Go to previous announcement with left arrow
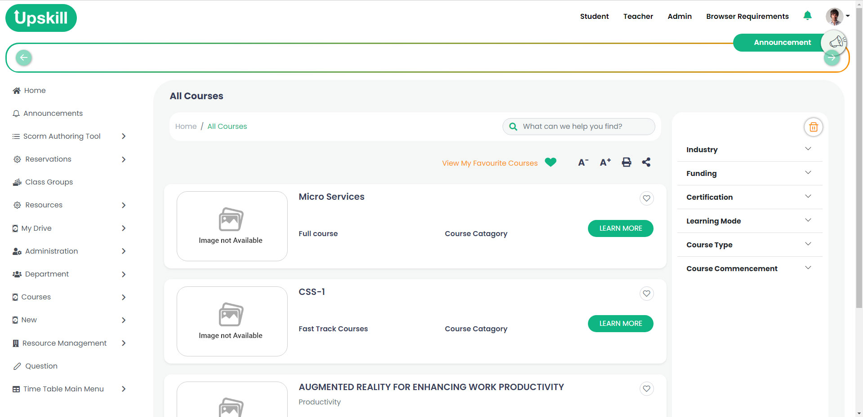This screenshot has width=863, height=417. click(24, 57)
